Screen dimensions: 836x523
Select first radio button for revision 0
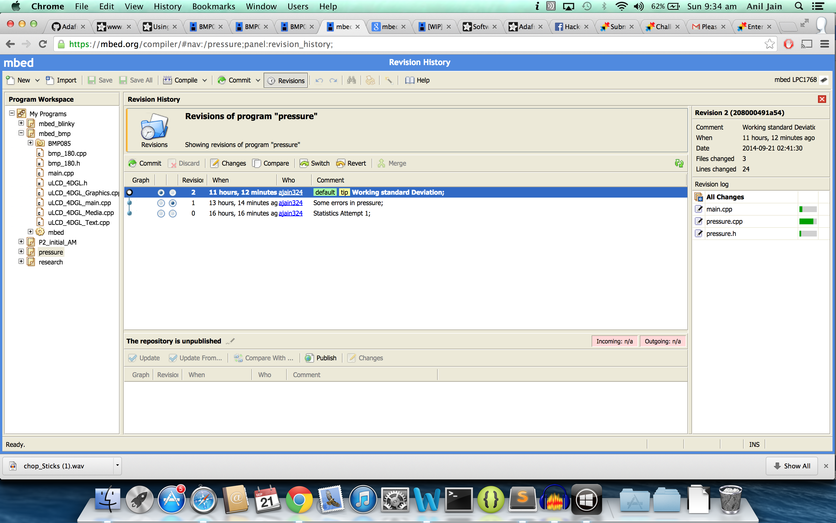click(161, 214)
